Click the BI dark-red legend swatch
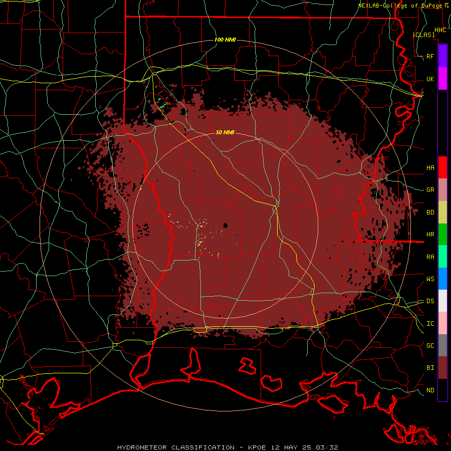This screenshot has height=451, width=451. click(x=442, y=368)
